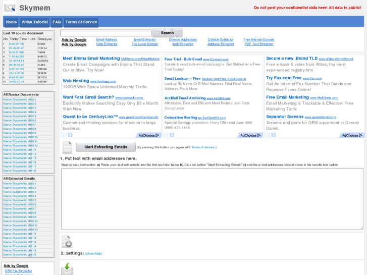The height and width of the screenshot is (275, 367).
Task: Open the Free Trial - Bulk Email ad
Action: (x=183, y=59)
